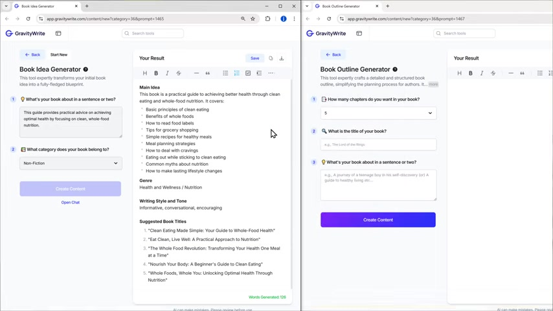Image resolution: width=553 pixels, height=311 pixels.
Task: Download the result using the download icon
Action: pyautogui.click(x=282, y=58)
